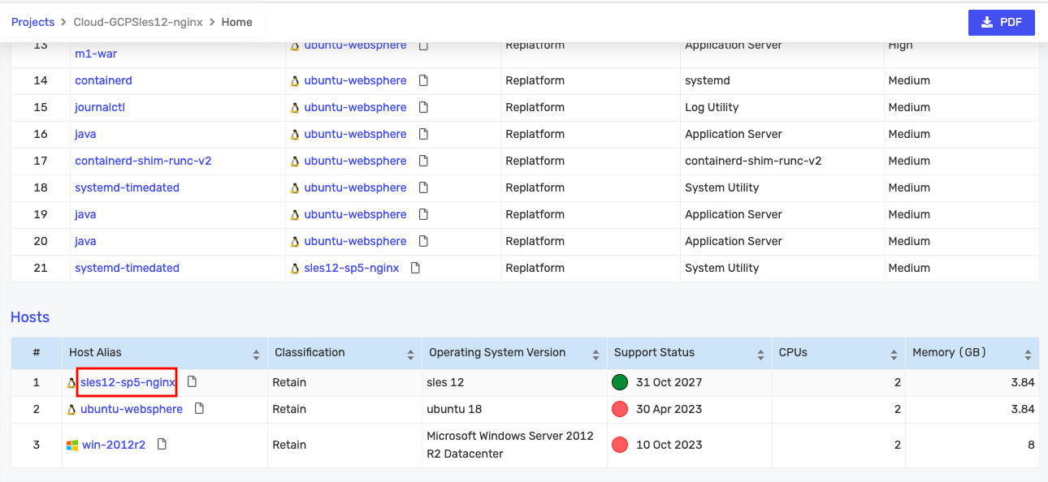
Task: Click Linux penguin icon in containerd-shim-runc-v2 row
Action: [x=295, y=161]
